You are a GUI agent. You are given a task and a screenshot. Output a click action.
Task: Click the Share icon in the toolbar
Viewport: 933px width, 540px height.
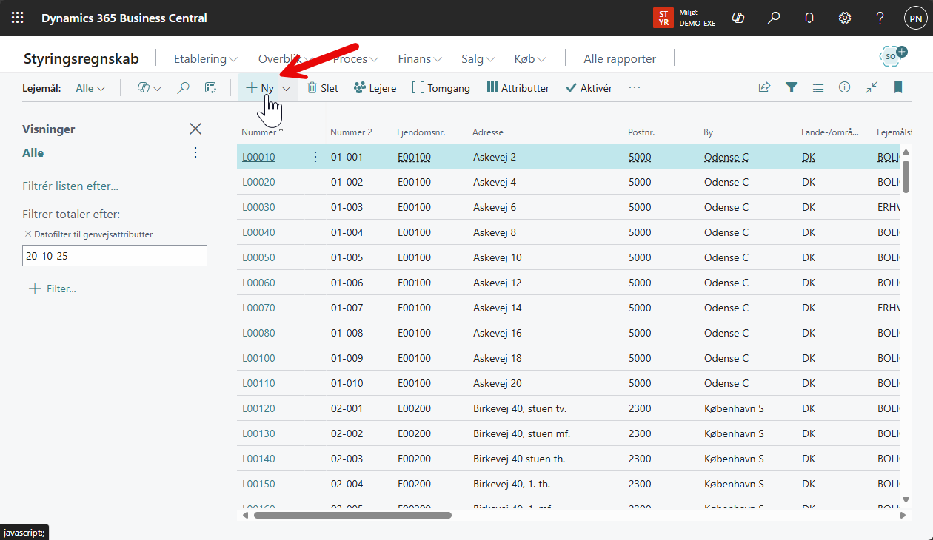pyautogui.click(x=764, y=87)
